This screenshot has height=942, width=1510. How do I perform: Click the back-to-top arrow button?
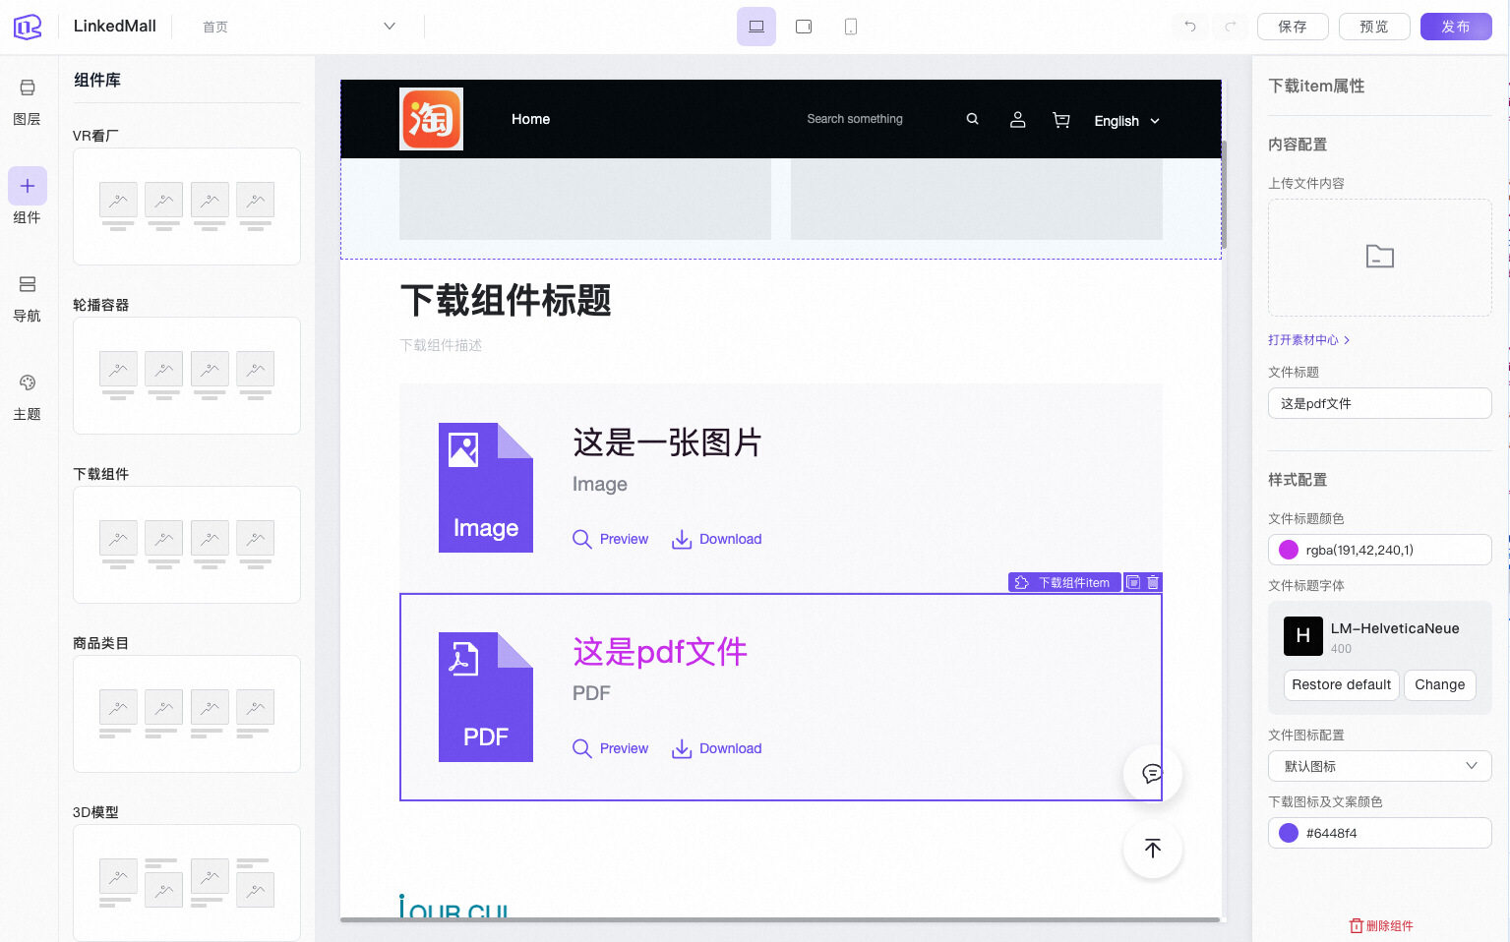click(1152, 849)
